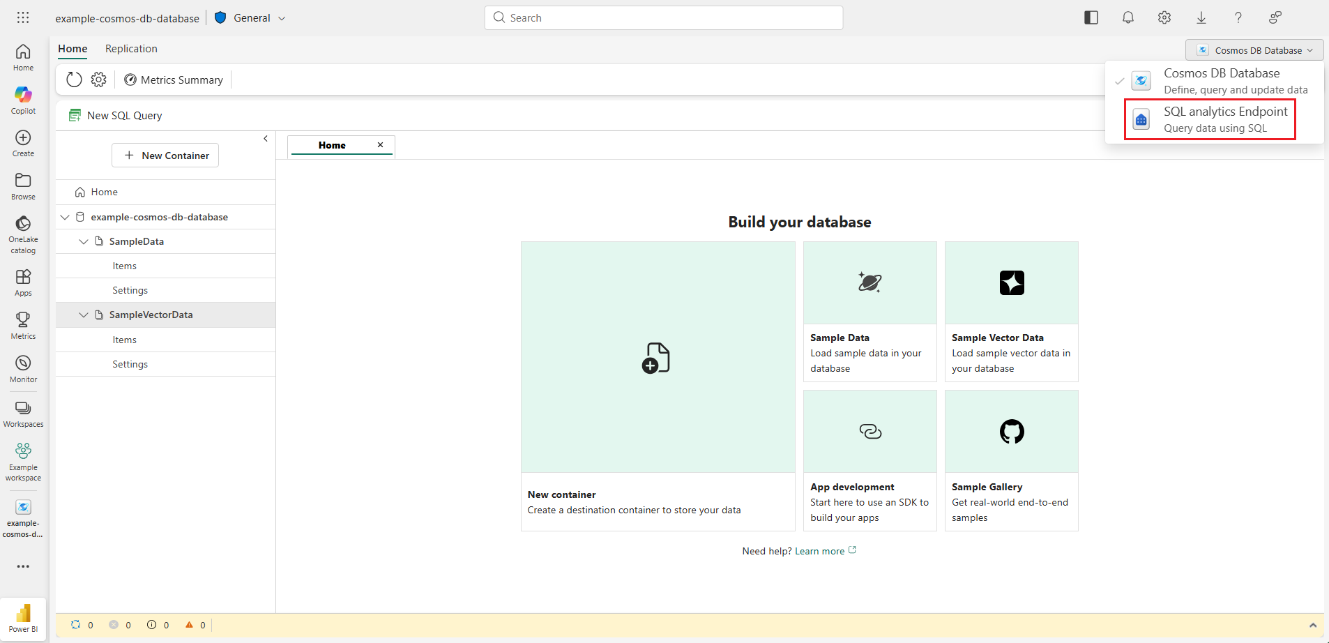The image size is (1329, 643).
Task: Click the download icon in header
Action: pyautogui.click(x=1201, y=17)
